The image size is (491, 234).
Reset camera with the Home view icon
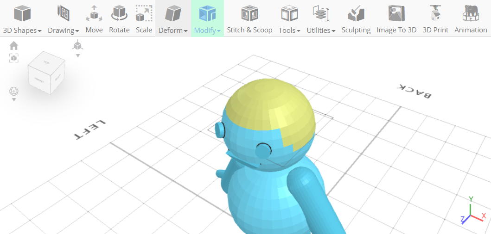point(14,46)
